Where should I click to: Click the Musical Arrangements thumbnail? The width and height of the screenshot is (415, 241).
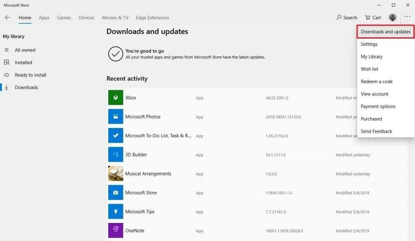tap(116, 173)
